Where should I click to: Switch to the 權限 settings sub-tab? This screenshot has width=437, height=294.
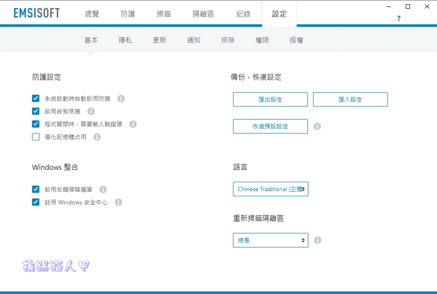click(262, 40)
